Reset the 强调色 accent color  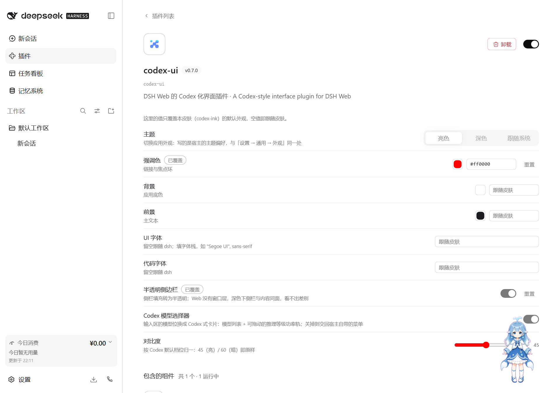[x=529, y=164]
